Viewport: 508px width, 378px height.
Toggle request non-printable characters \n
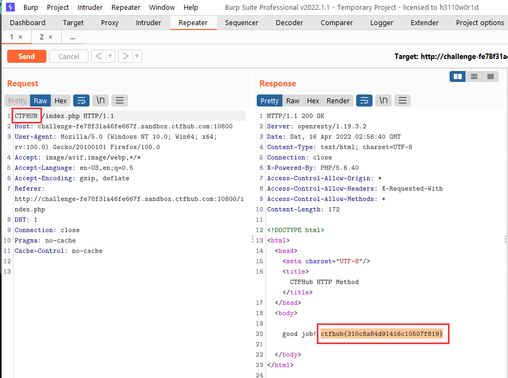pyautogui.click(x=101, y=101)
